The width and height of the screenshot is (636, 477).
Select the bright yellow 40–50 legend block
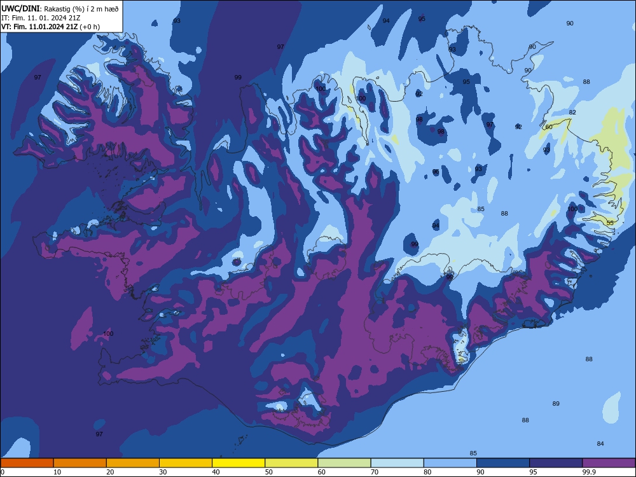tap(238, 463)
